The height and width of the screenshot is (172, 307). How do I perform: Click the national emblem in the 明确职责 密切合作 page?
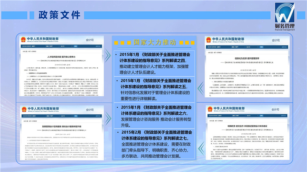(x=210, y=109)
